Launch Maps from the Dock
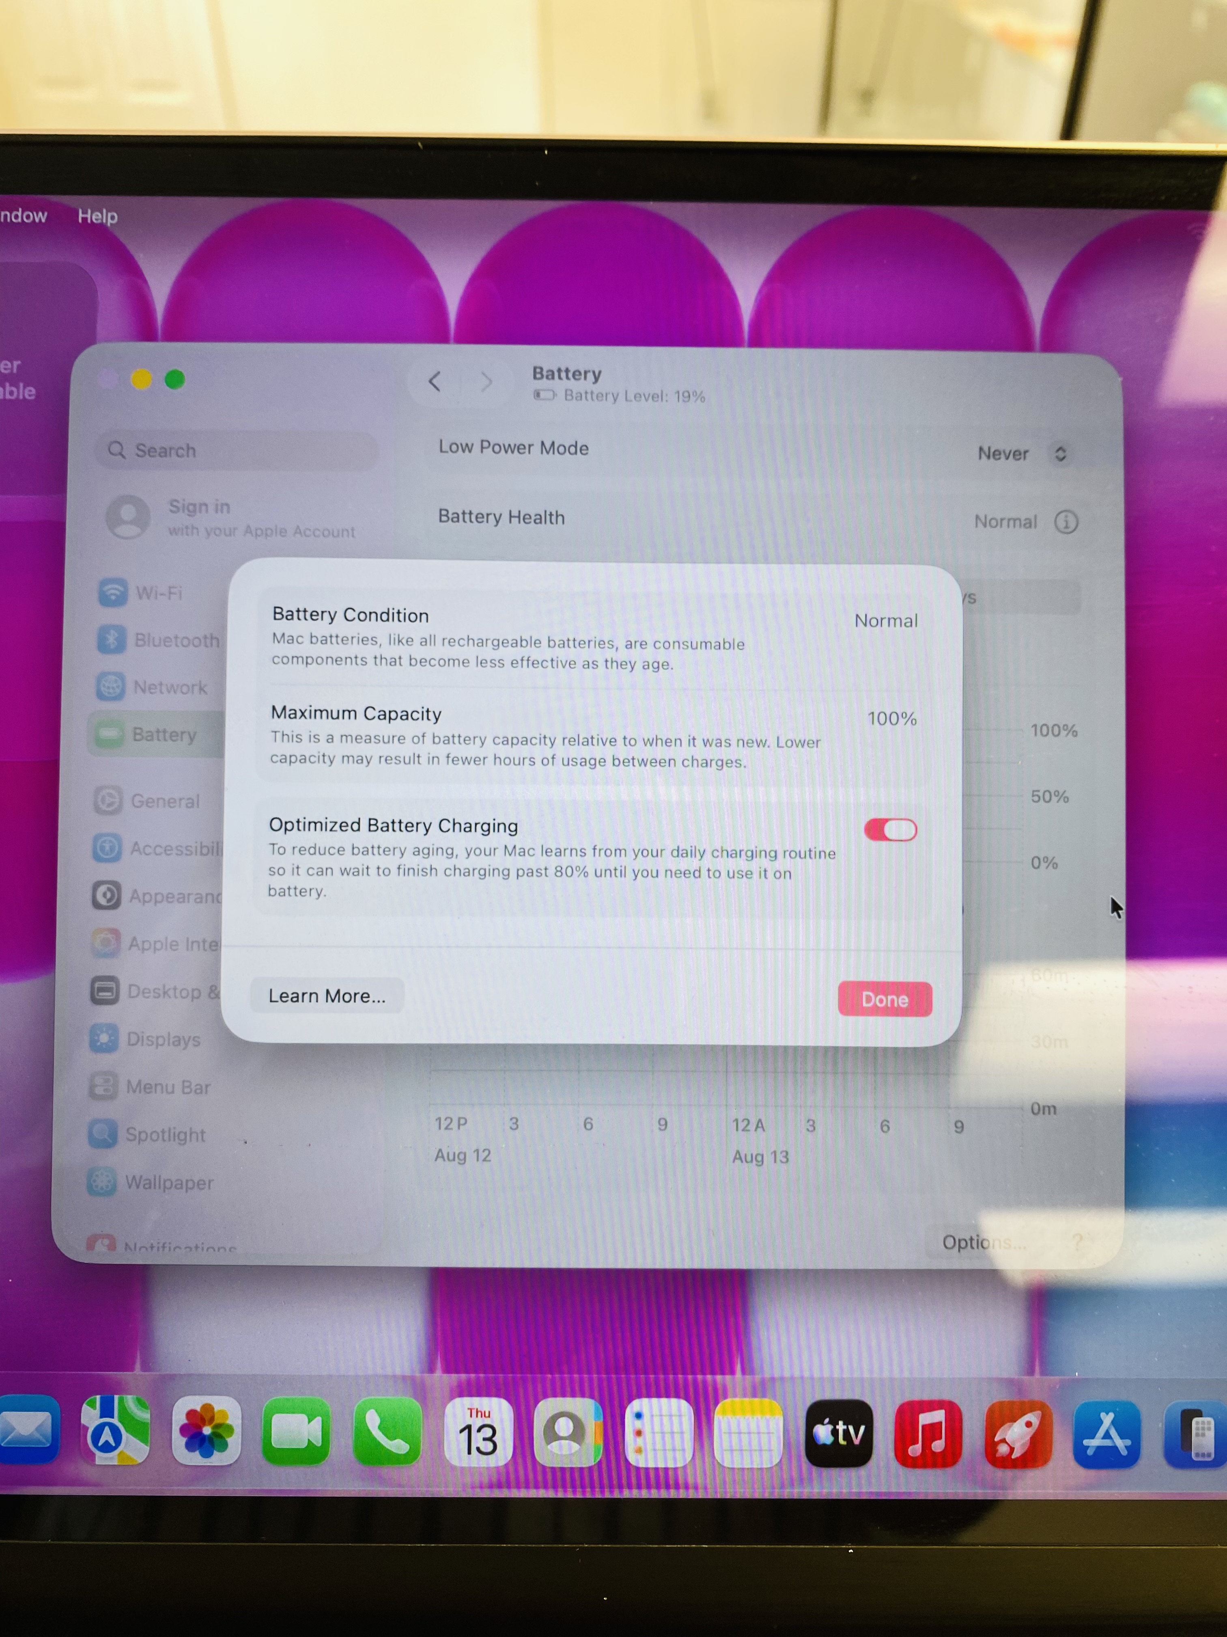This screenshot has width=1227, height=1637. click(x=115, y=1430)
